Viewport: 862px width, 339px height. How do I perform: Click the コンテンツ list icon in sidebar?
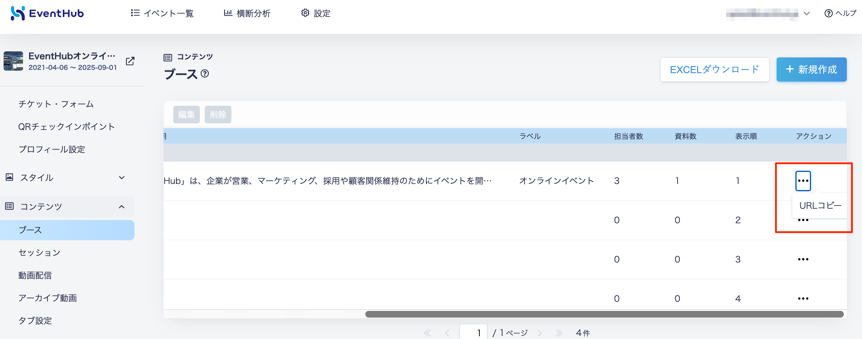pos(9,206)
